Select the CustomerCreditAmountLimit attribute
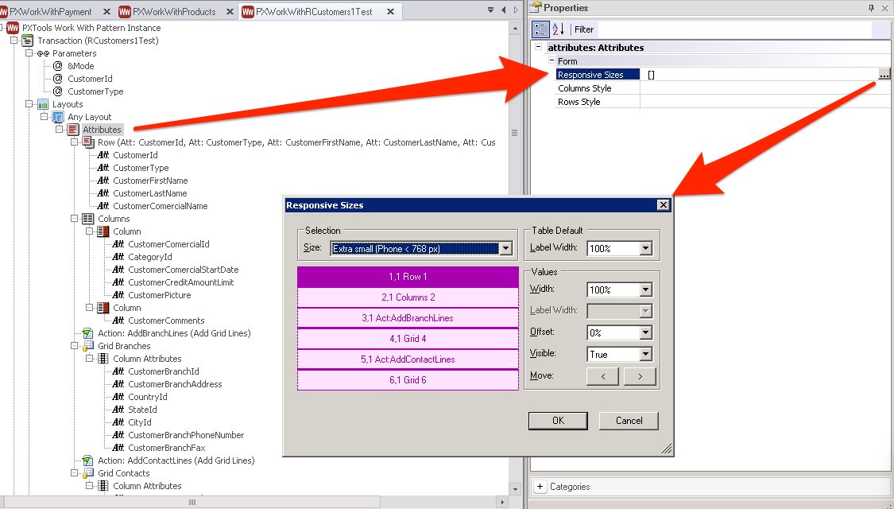 pos(180,282)
